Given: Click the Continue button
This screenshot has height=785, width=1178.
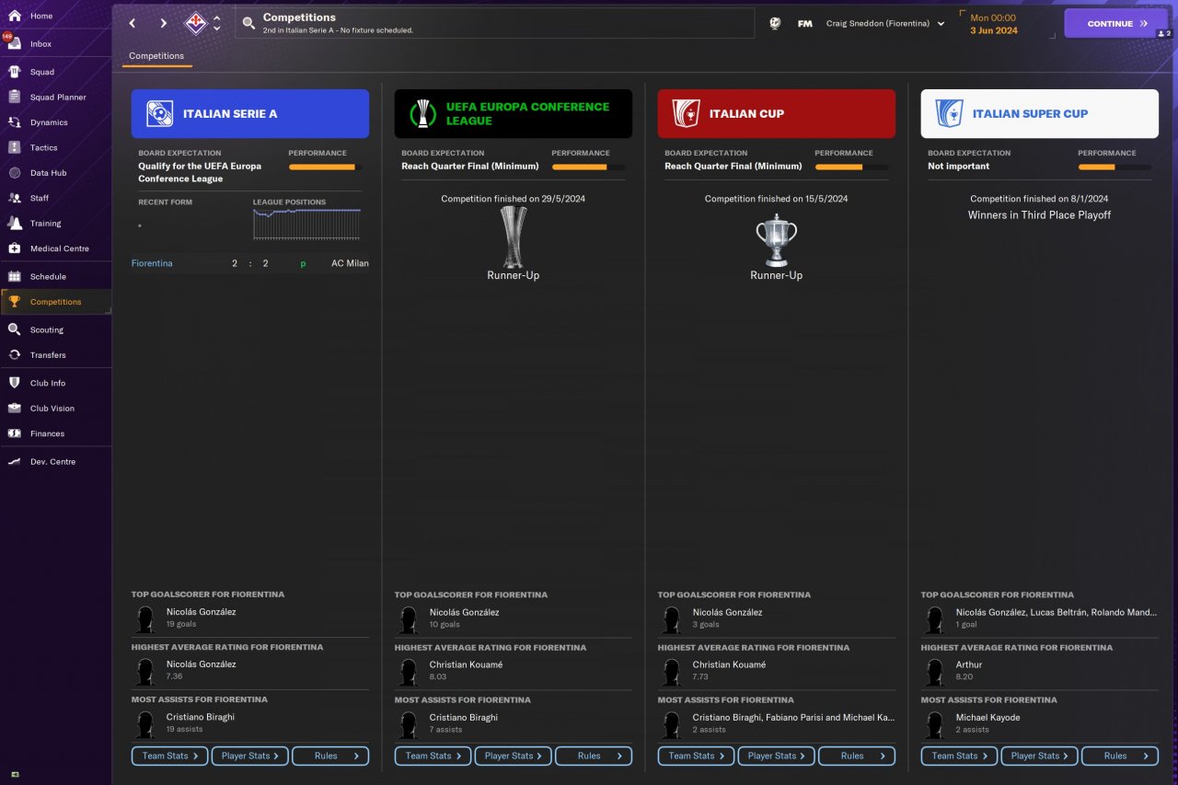Looking at the screenshot, I should pyautogui.click(x=1116, y=23).
